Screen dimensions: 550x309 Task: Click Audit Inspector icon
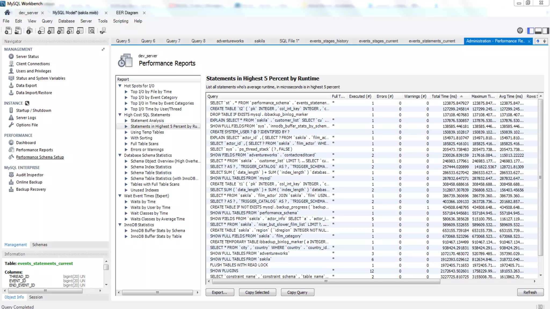pos(11,175)
